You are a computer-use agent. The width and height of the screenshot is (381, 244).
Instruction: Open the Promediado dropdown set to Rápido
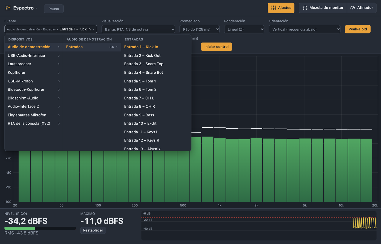pyautogui.click(x=199, y=29)
